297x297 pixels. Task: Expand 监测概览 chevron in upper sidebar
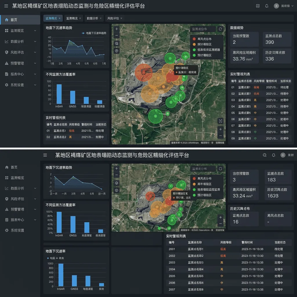click(35, 30)
